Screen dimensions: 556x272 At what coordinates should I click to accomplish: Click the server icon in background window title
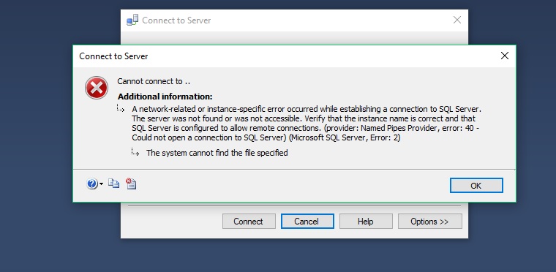pyautogui.click(x=132, y=20)
